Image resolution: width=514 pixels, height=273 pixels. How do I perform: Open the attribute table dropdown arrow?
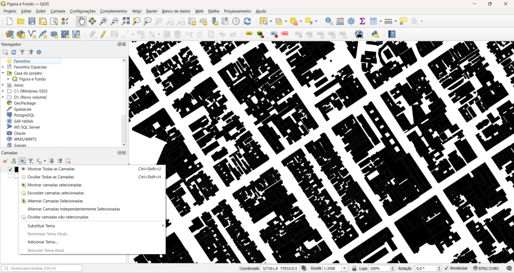point(380,21)
